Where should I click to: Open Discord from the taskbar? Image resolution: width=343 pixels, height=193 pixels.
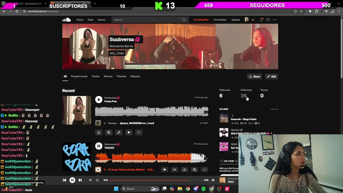196,189
